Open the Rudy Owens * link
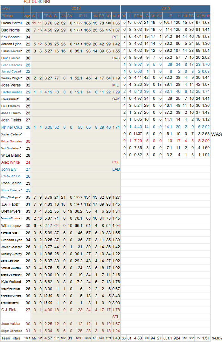 coord(12,190)
